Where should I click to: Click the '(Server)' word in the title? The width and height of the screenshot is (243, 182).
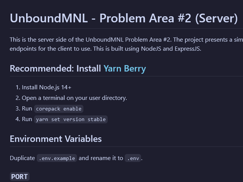pos(214,18)
